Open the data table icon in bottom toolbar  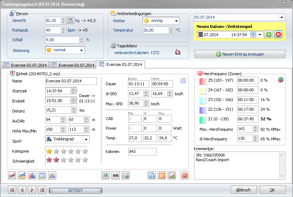coord(42,176)
